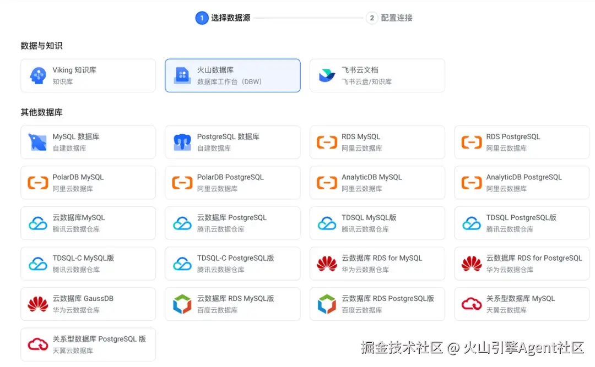
Task: Select the 关系型数据库 MySQL title text
Action: coord(521,299)
